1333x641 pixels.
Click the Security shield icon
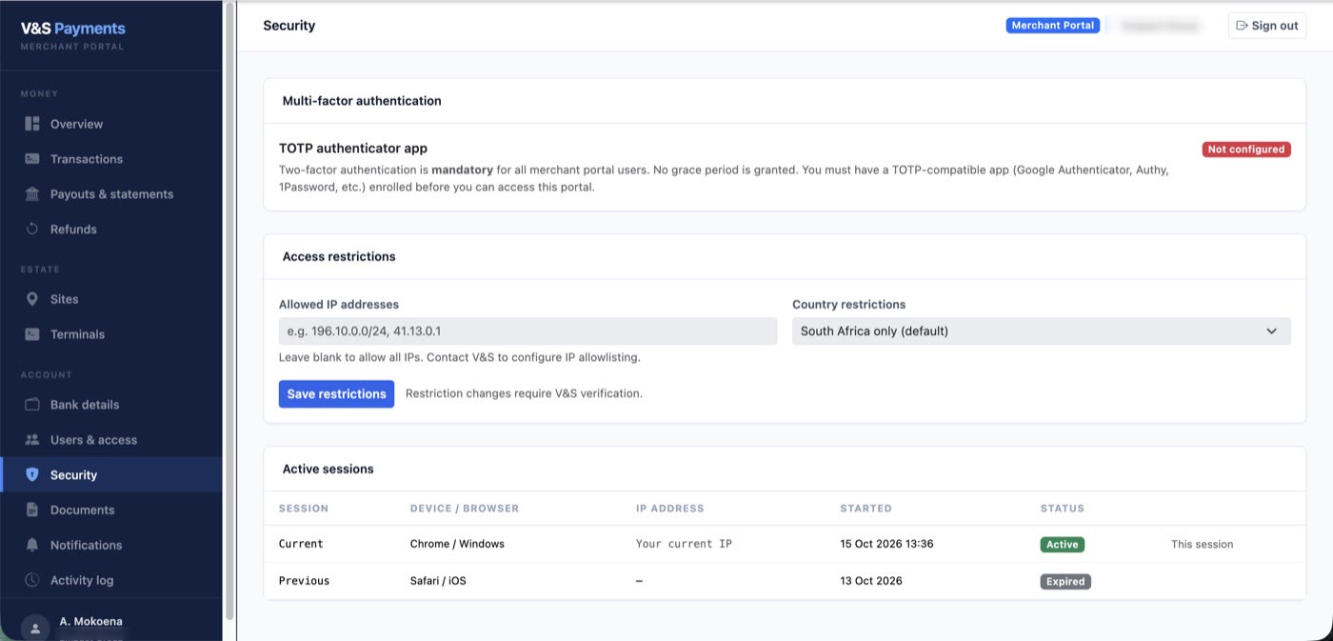(x=32, y=474)
